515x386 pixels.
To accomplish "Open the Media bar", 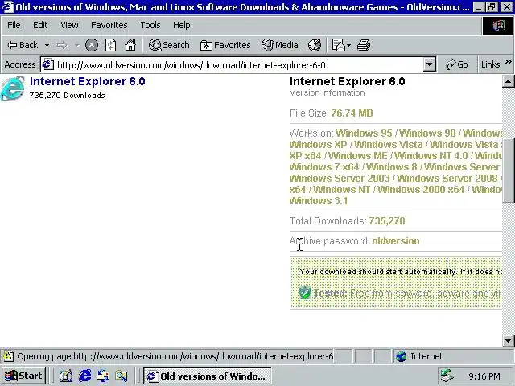I will pos(279,45).
